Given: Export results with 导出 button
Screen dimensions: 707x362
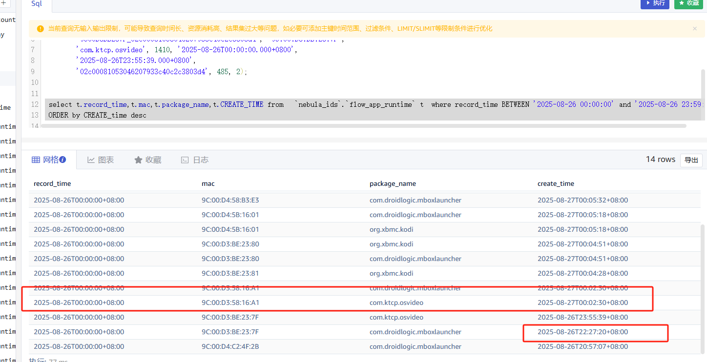Looking at the screenshot, I should point(691,160).
